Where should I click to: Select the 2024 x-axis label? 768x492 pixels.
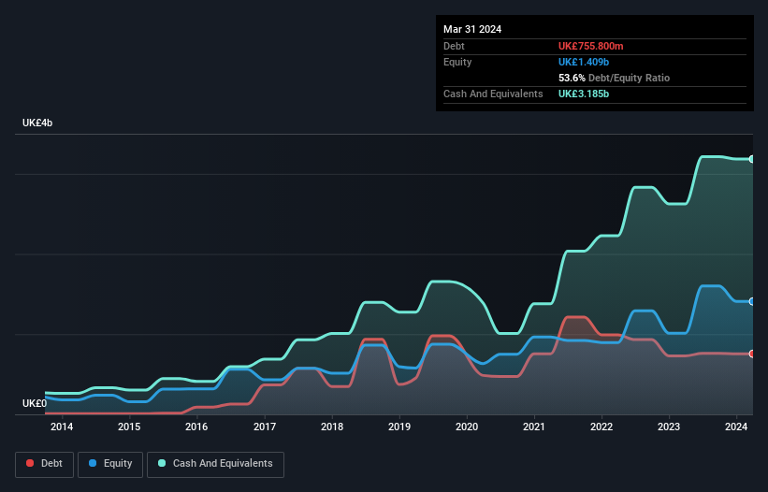(736, 427)
